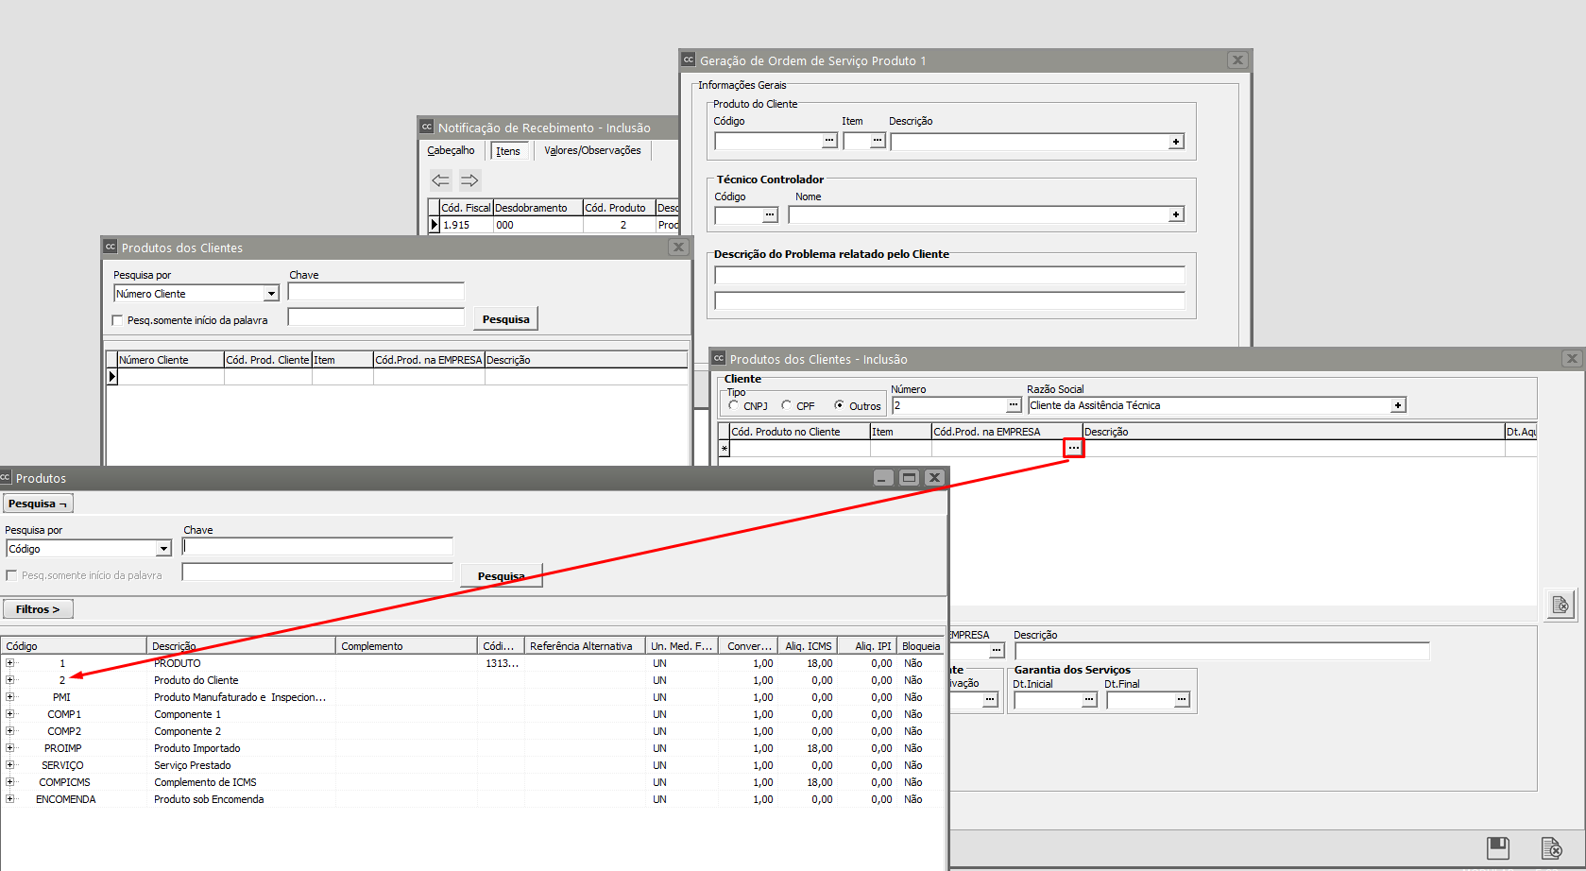Click save diskette icon in Inclusão window
The height and width of the screenshot is (871, 1586).
(1498, 847)
